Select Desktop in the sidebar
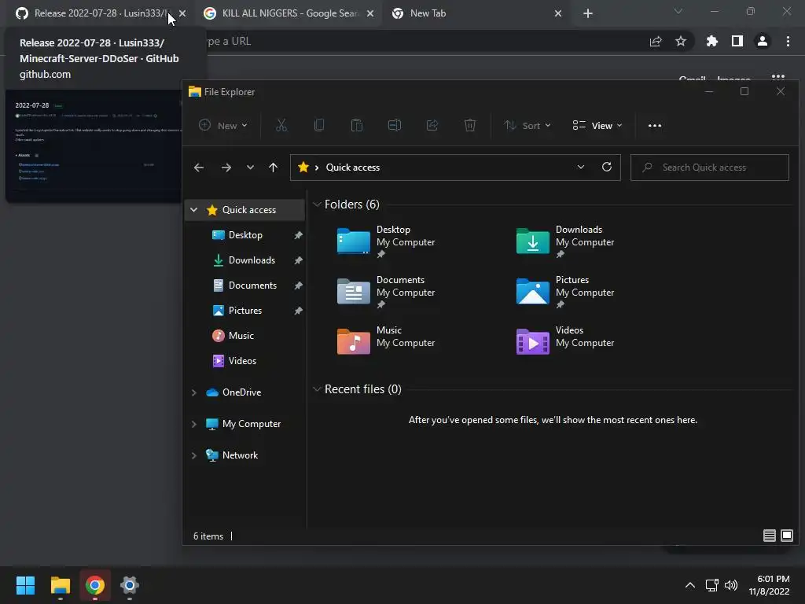 tap(245, 235)
